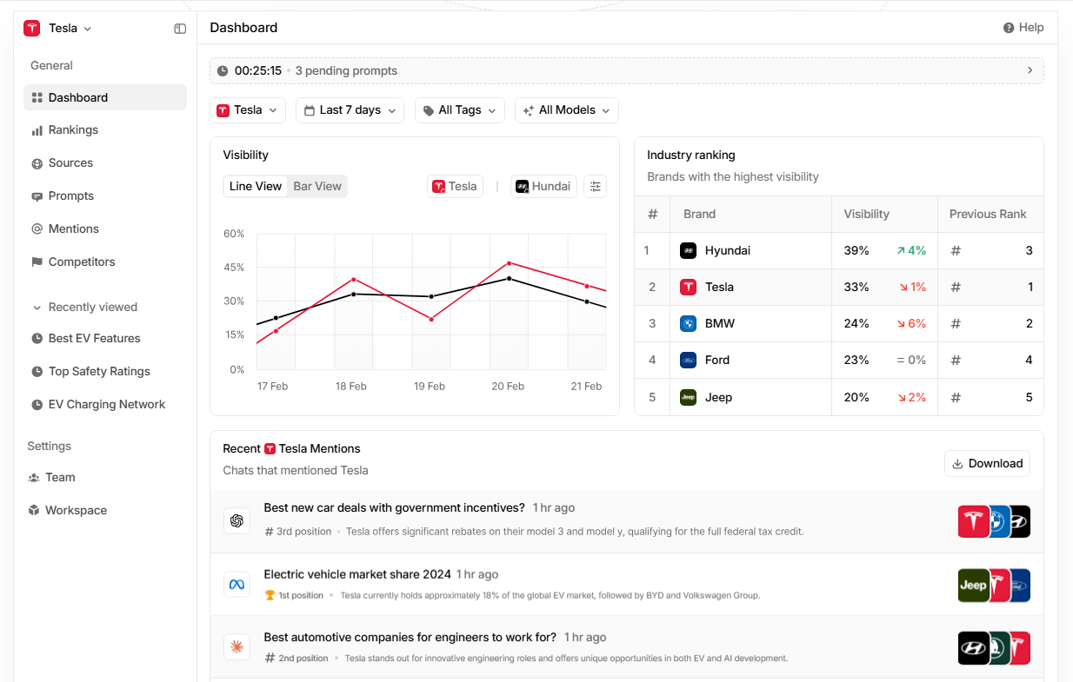Collapse sidebar using panel toggle icon
The width and height of the screenshot is (1073, 682).
point(180,29)
